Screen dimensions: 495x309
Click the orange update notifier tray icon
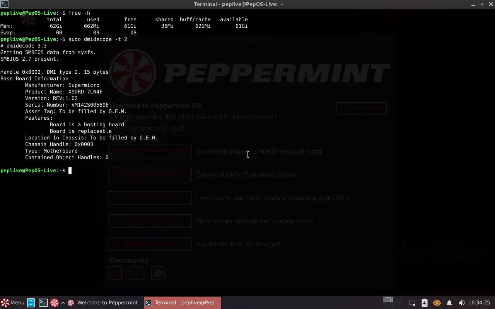[x=437, y=303]
